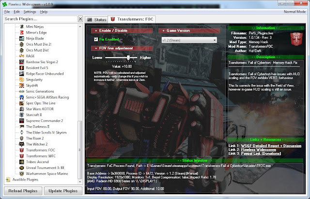Open the Edit menu
Image resolution: width=310 pixels, height=199 pixels.
click(16, 12)
